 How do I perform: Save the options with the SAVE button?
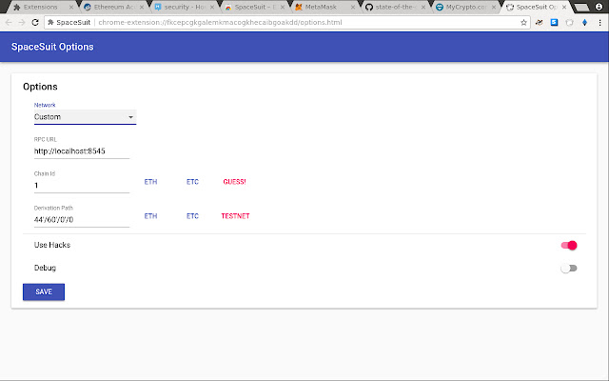pyautogui.click(x=44, y=292)
